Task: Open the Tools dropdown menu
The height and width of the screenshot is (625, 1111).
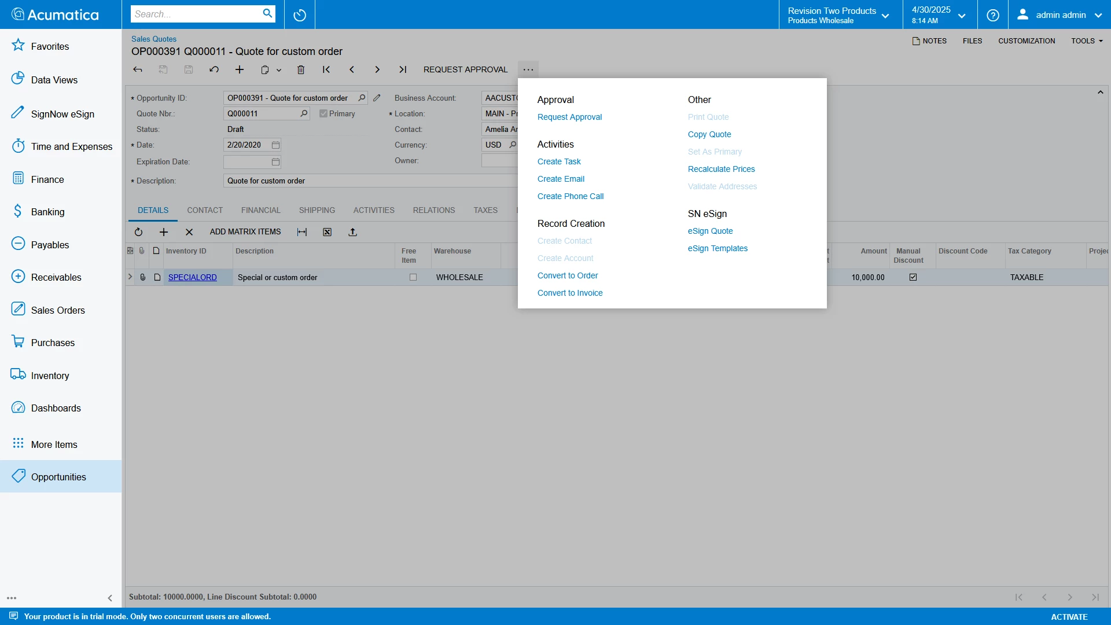Action: (x=1087, y=41)
